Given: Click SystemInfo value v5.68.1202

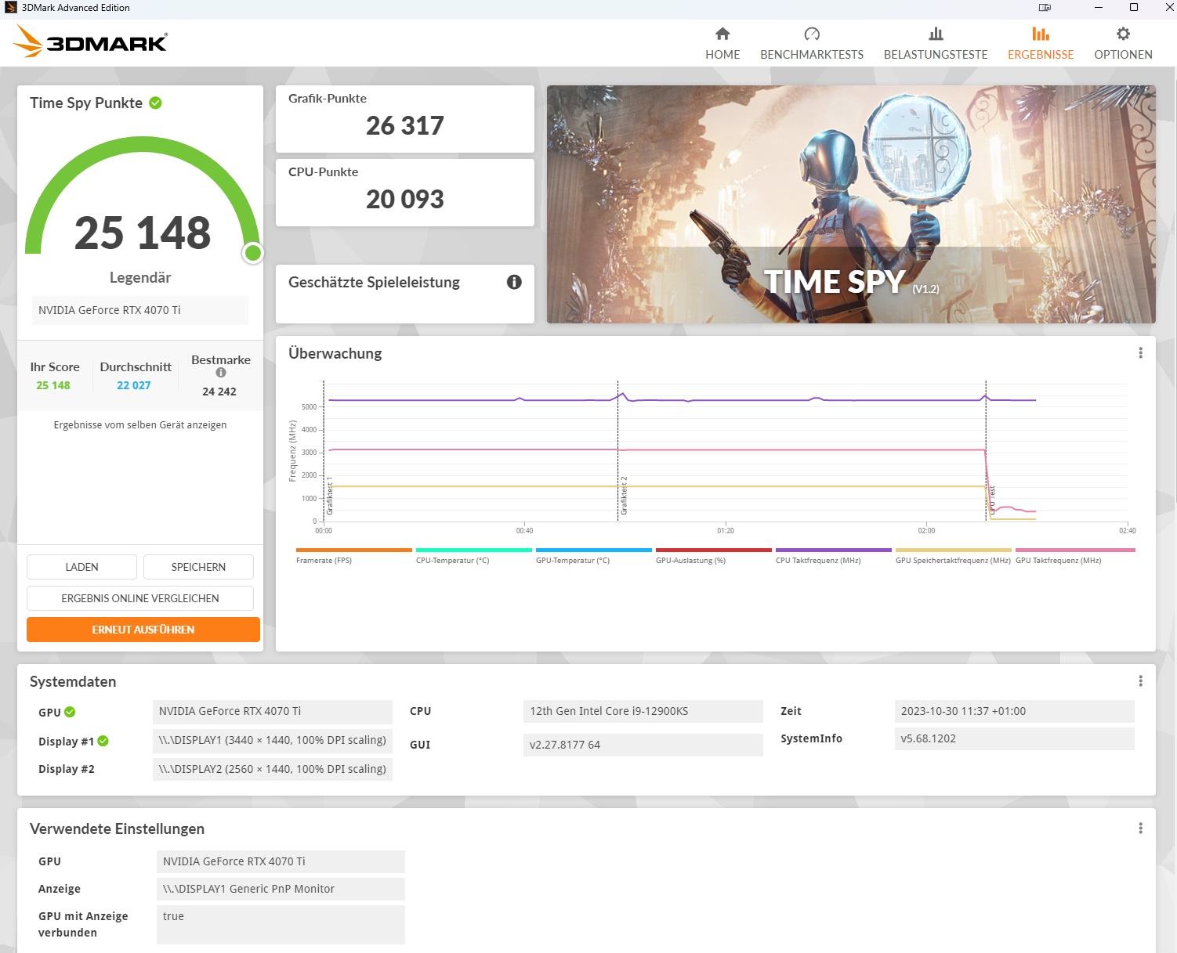Looking at the screenshot, I should 1015,738.
